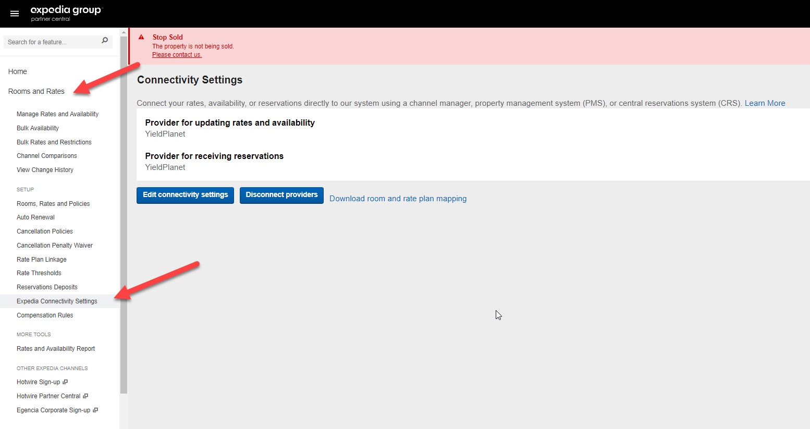Click the Connectivity Settings heading
Viewport: 810px width, 429px height.
[x=190, y=80]
